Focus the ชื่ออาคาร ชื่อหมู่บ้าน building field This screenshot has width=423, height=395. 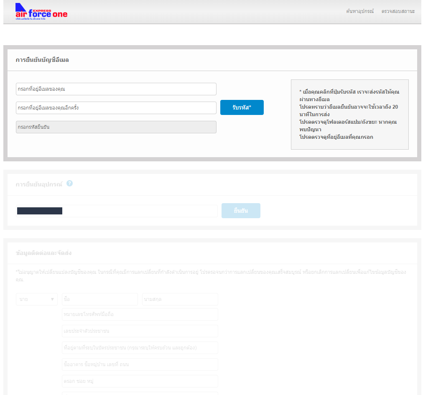pyautogui.click(x=140, y=364)
